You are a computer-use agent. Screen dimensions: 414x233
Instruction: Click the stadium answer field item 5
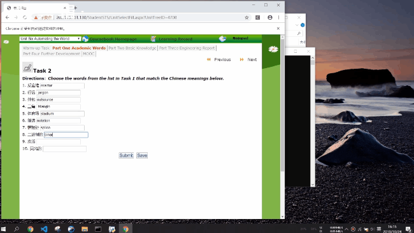click(x=62, y=114)
